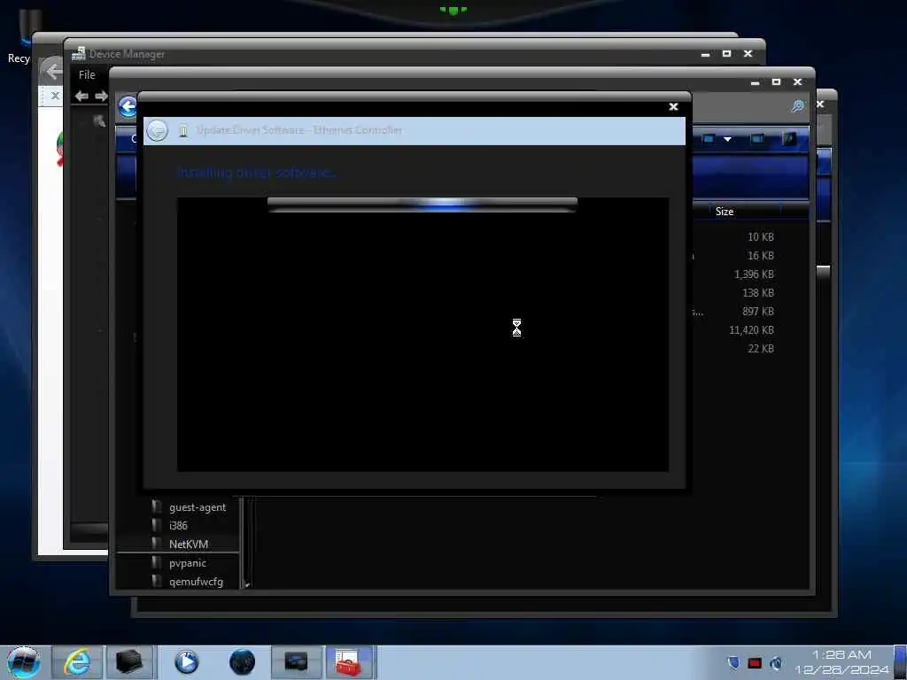This screenshot has height=680, width=907.
Task: Sort files by the Size column header
Action: pos(725,212)
